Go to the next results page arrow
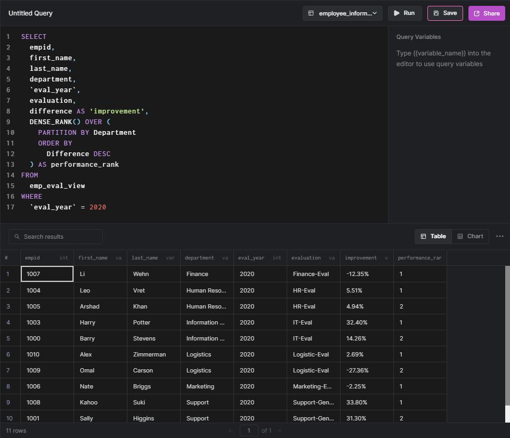 [x=279, y=431]
